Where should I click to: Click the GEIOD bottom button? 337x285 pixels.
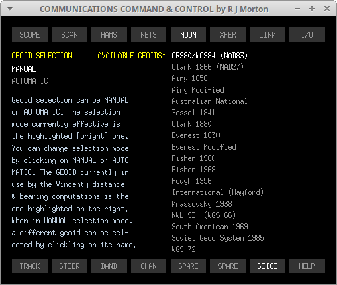267,266
